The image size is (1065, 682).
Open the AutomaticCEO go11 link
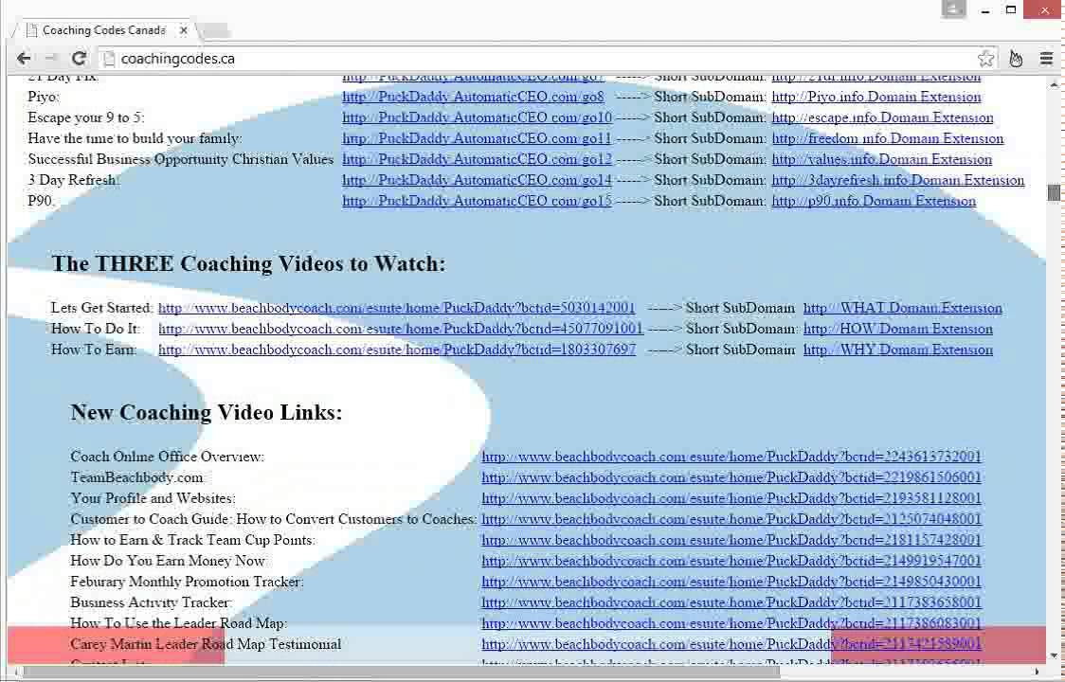tap(477, 138)
